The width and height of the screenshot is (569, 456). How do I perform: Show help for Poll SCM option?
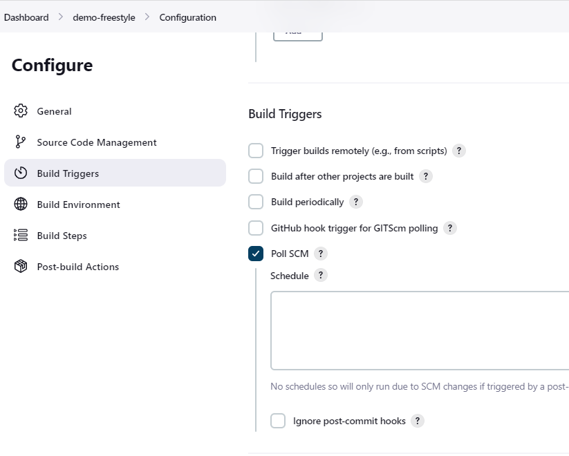pos(321,254)
